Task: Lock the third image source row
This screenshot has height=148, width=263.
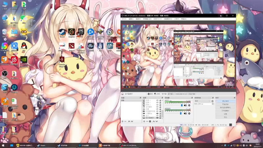Action: point(160,105)
